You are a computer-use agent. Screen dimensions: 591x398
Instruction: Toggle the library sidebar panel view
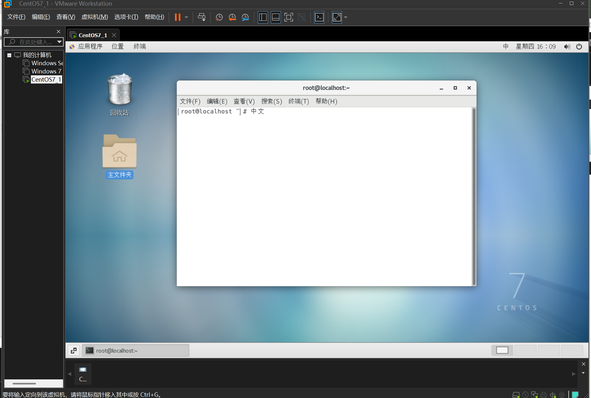pos(263,17)
